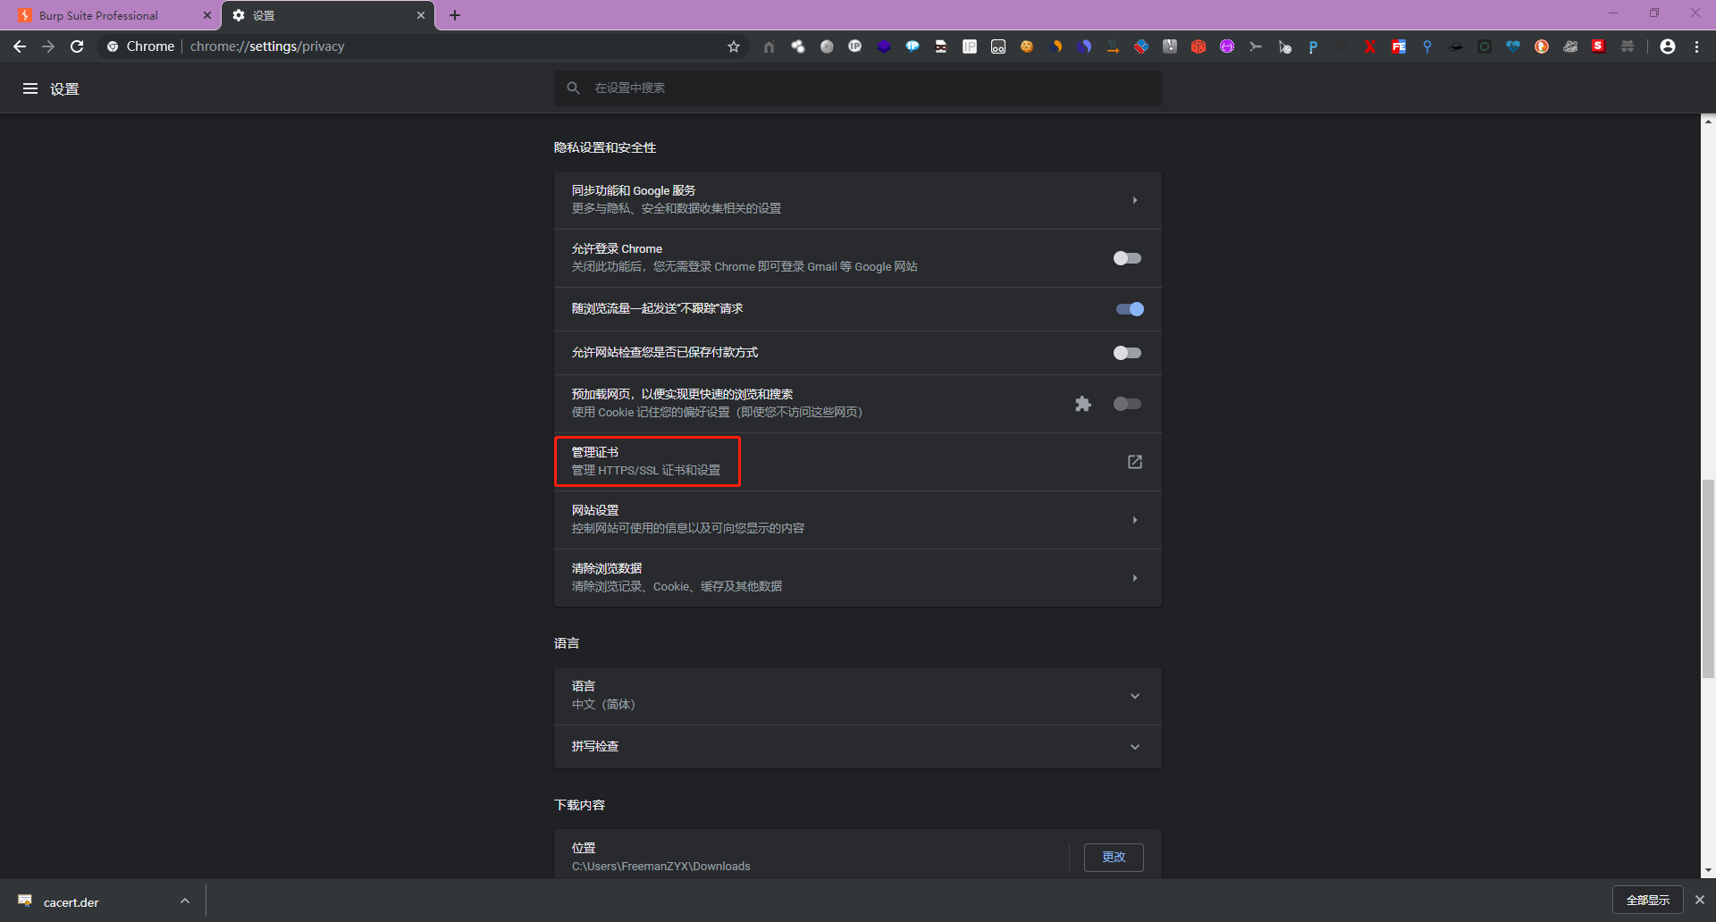The height and width of the screenshot is (922, 1716).
Task: Go forward using the browser forward arrow
Action: coord(48,46)
